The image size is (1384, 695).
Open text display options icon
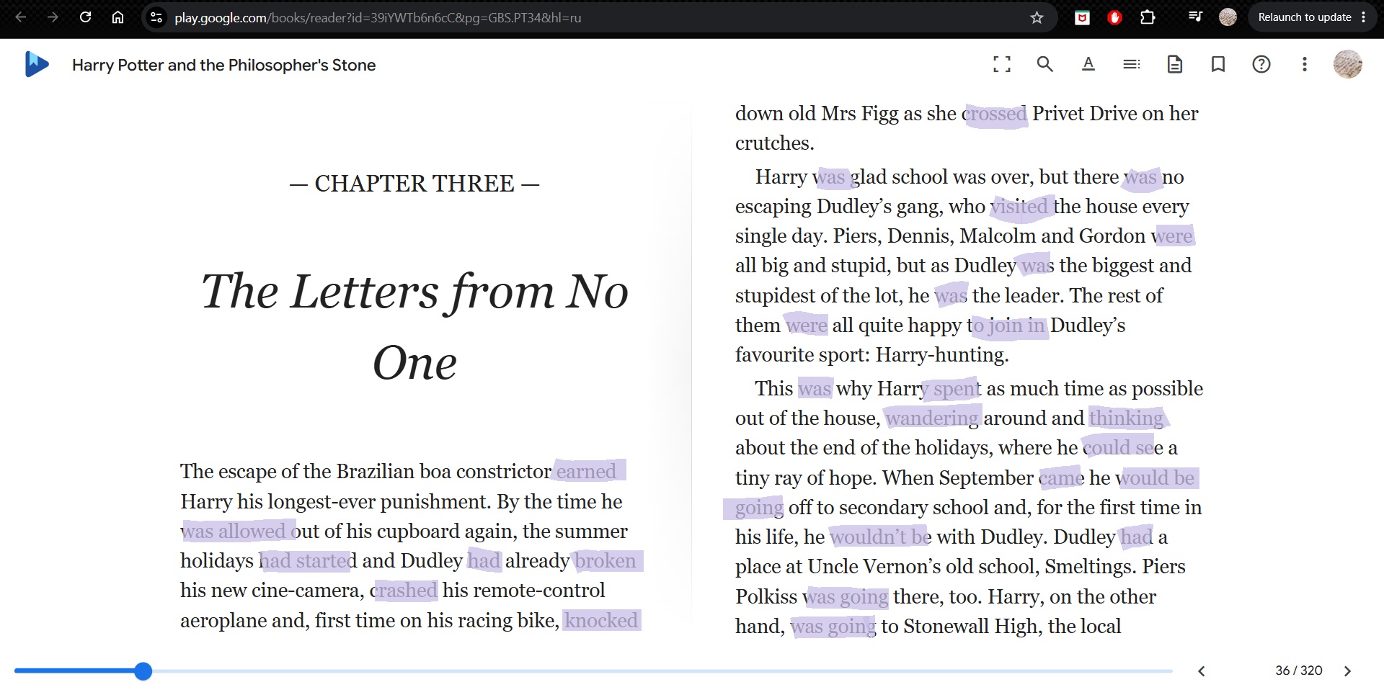(1088, 64)
